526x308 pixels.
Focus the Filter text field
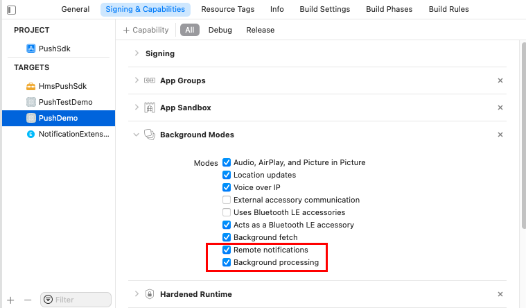click(x=76, y=300)
